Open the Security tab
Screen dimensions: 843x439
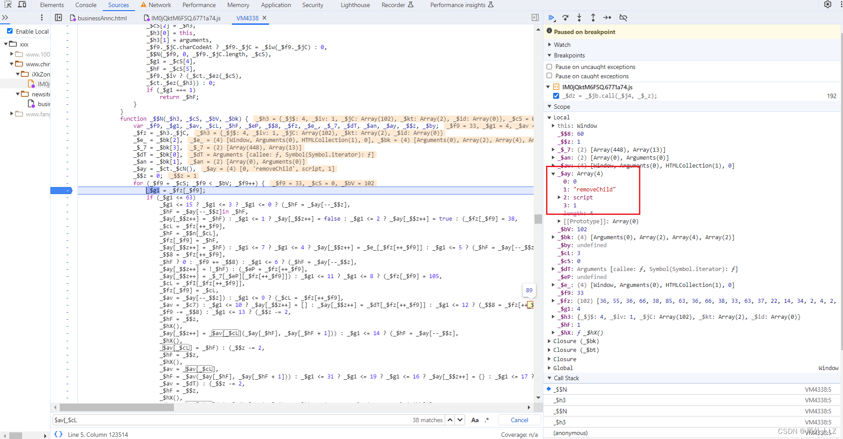click(313, 5)
